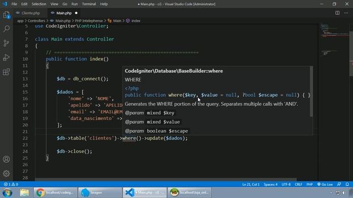Click the 'where' method call on line 22
This screenshot has height=198, width=353.
[129, 138]
